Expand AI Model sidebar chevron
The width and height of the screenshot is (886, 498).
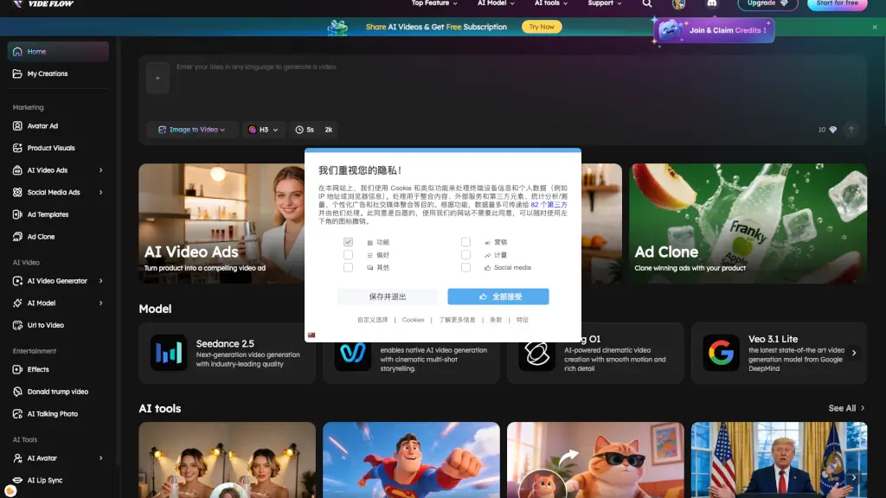pyautogui.click(x=101, y=303)
